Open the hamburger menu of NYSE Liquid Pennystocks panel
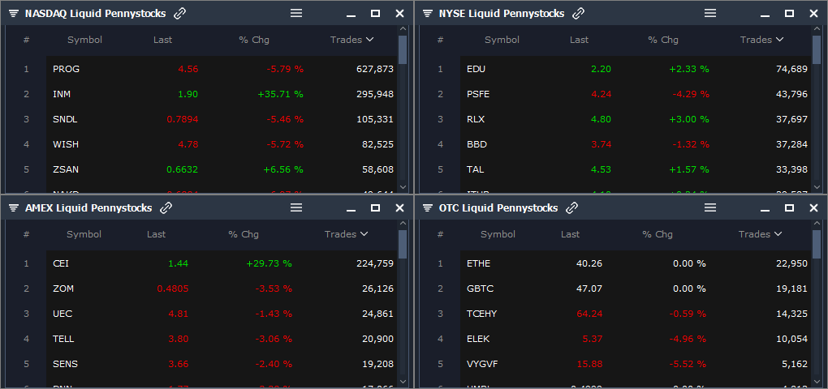The image size is (828, 389). 710,13
